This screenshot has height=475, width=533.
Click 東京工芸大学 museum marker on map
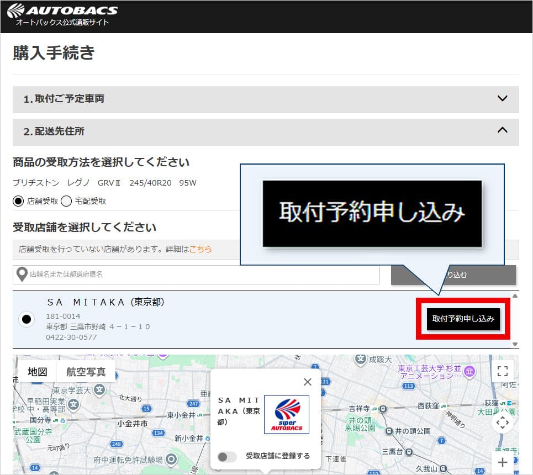469,371
